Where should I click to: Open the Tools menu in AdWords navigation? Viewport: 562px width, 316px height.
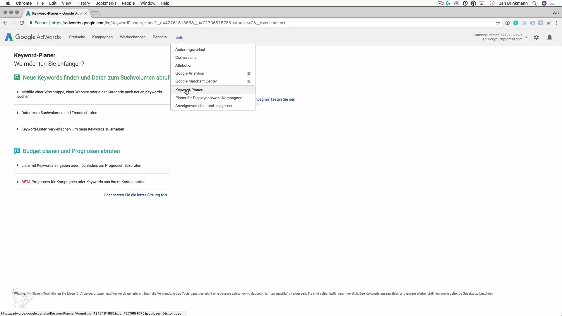tap(178, 37)
